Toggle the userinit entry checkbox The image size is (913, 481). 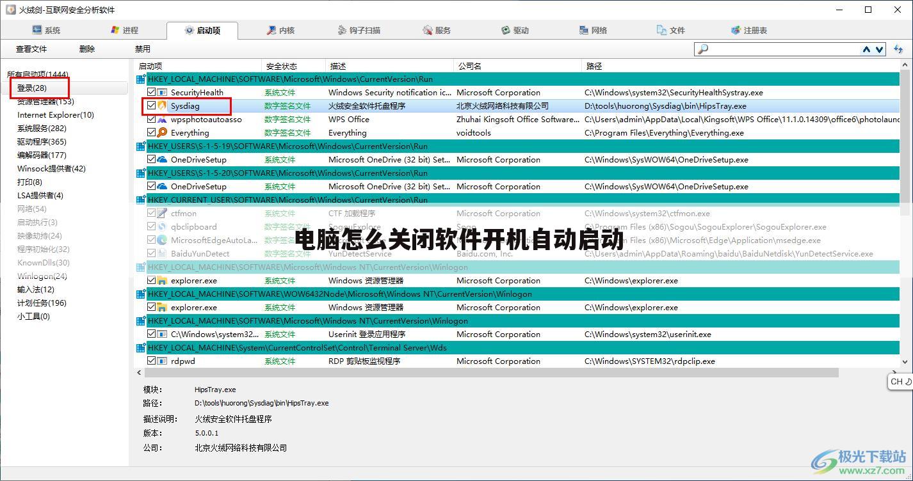click(151, 335)
